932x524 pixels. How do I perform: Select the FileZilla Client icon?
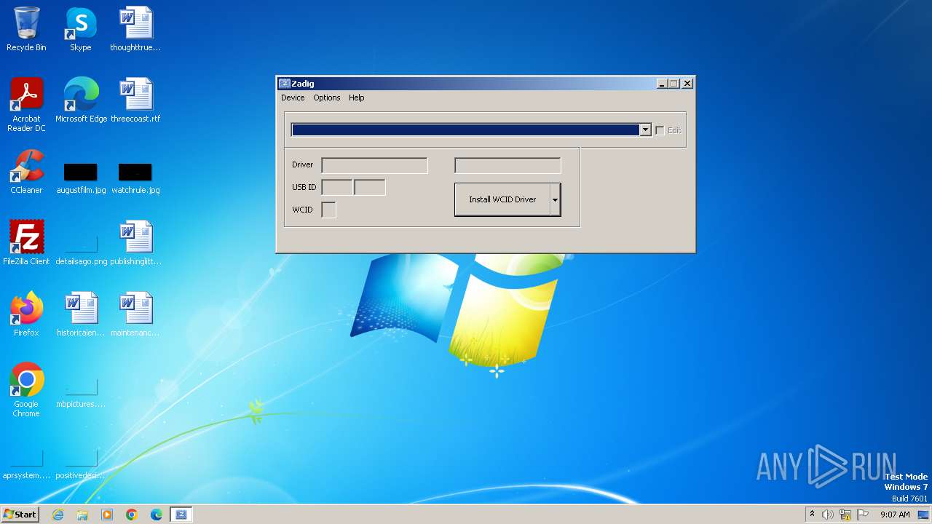[26, 243]
